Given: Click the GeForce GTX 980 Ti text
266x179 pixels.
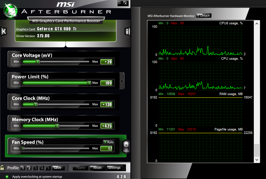Looking at the screenshot, I should pos(57,29).
